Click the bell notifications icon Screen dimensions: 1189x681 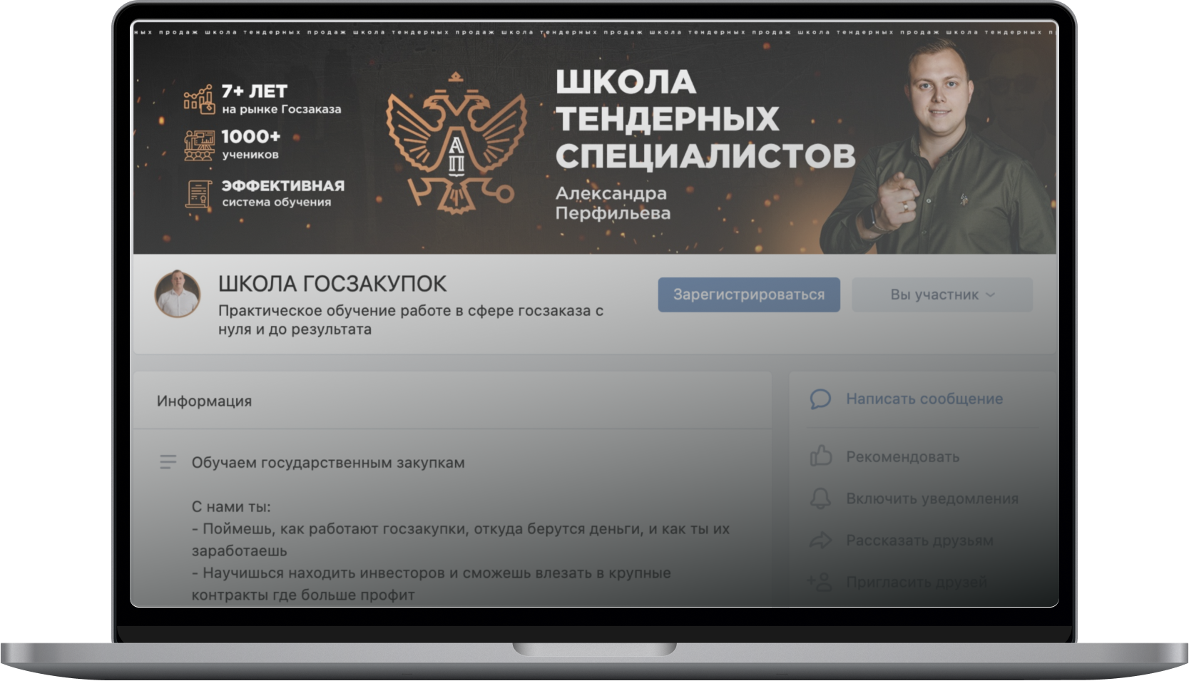820,498
